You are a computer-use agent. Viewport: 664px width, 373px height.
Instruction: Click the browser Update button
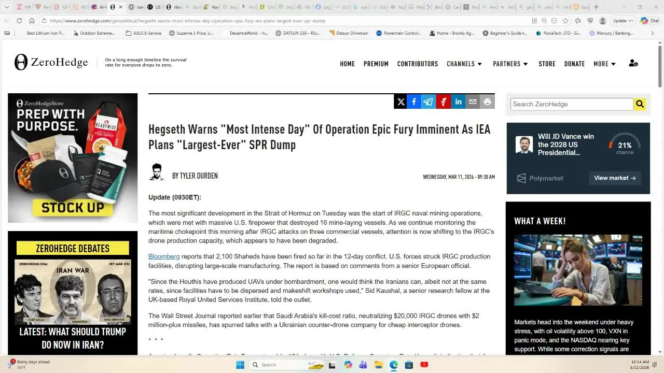[619, 21]
